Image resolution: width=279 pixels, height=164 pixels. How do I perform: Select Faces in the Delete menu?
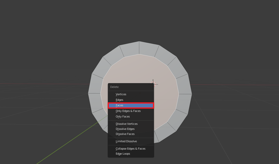pyautogui.click(x=131, y=105)
